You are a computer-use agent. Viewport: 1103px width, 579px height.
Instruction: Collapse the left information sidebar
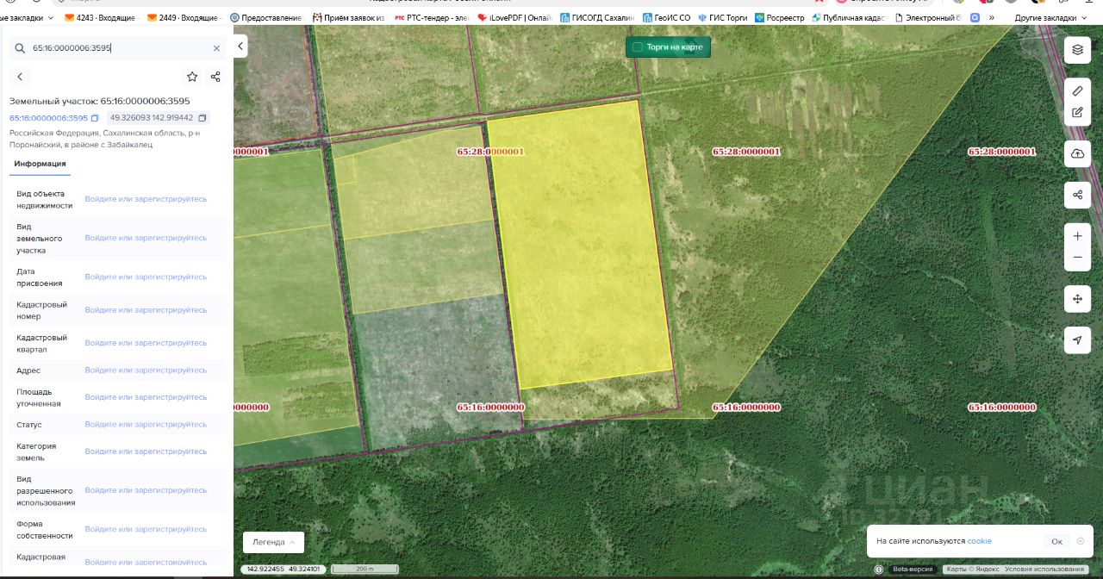tap(240, 47)
